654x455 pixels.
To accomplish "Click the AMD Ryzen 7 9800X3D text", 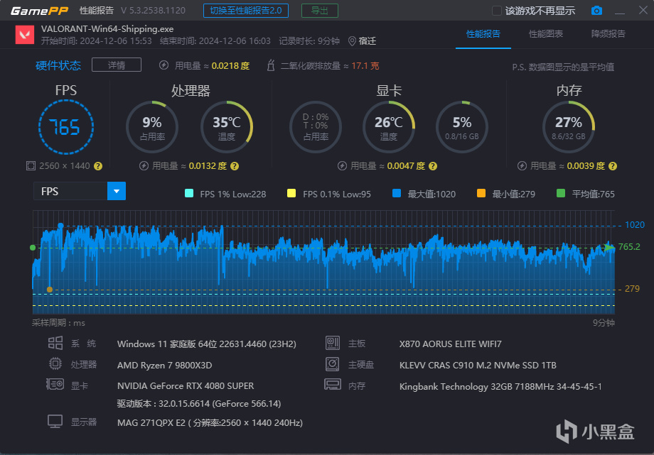I will (164, 365).
